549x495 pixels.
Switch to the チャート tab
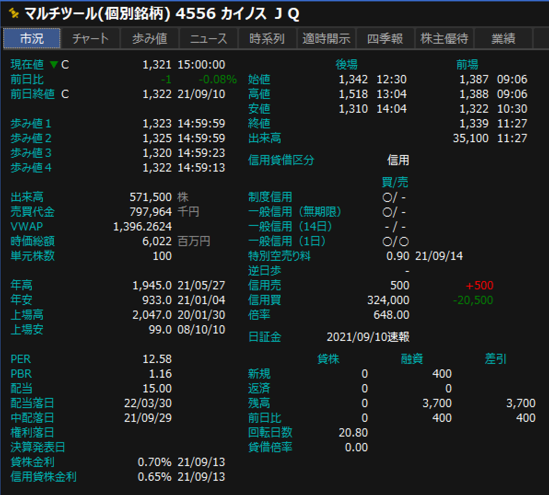point(90,39)
